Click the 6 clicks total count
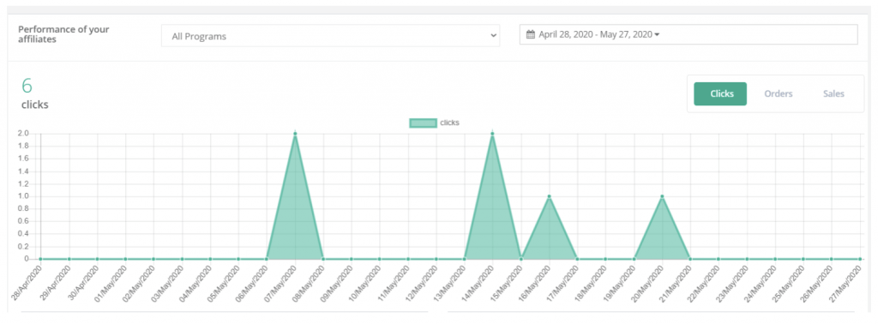878x324 pixels. coord(27,86)
